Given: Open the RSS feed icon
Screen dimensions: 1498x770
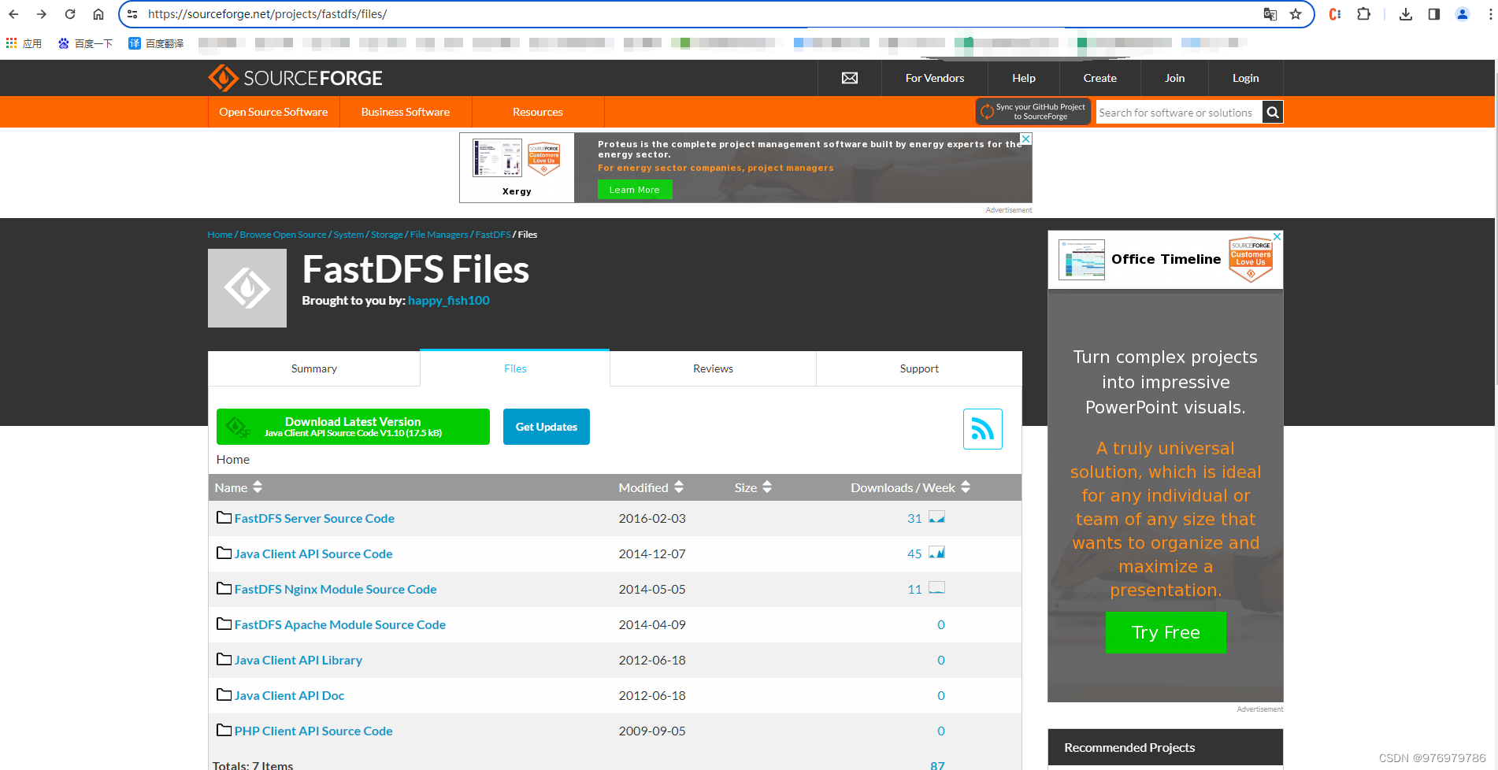Looking at the screenshot, I should (x=983, y=429).
